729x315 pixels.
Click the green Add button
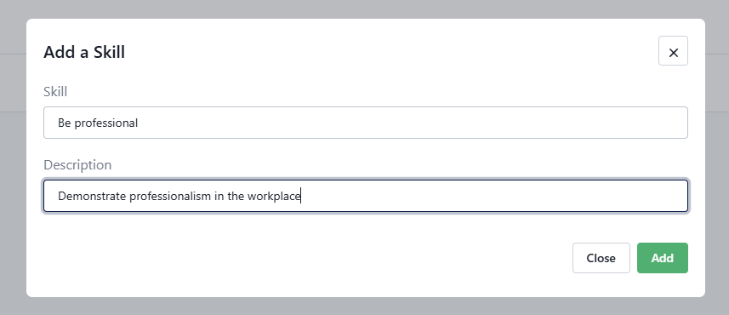(x=662, y=258)
